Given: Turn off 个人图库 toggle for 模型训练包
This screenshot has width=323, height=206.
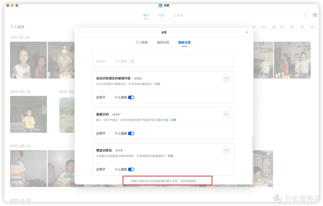Looking at the screenshot, I should coord(131,169).
